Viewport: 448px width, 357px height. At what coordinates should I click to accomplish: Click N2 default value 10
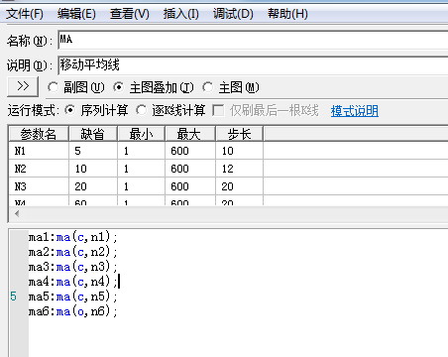(93, 169)
